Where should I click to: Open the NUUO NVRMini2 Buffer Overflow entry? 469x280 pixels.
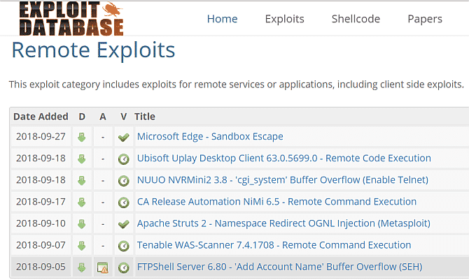click(x=283, y=179)
